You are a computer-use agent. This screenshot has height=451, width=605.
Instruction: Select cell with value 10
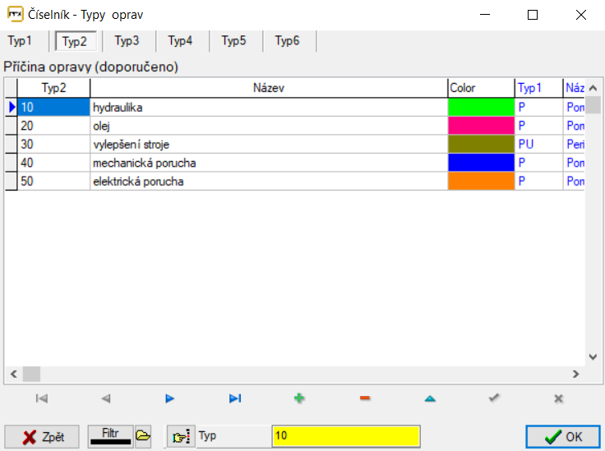tap(53, 107)
